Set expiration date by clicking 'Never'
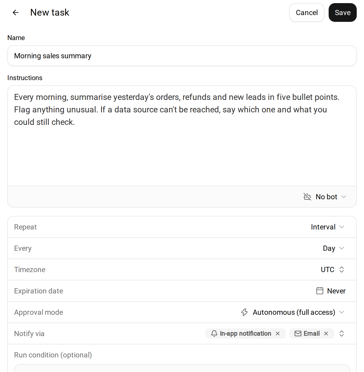Screen dimensions: 364x372 pyautogui.click(x=336, y=291)
